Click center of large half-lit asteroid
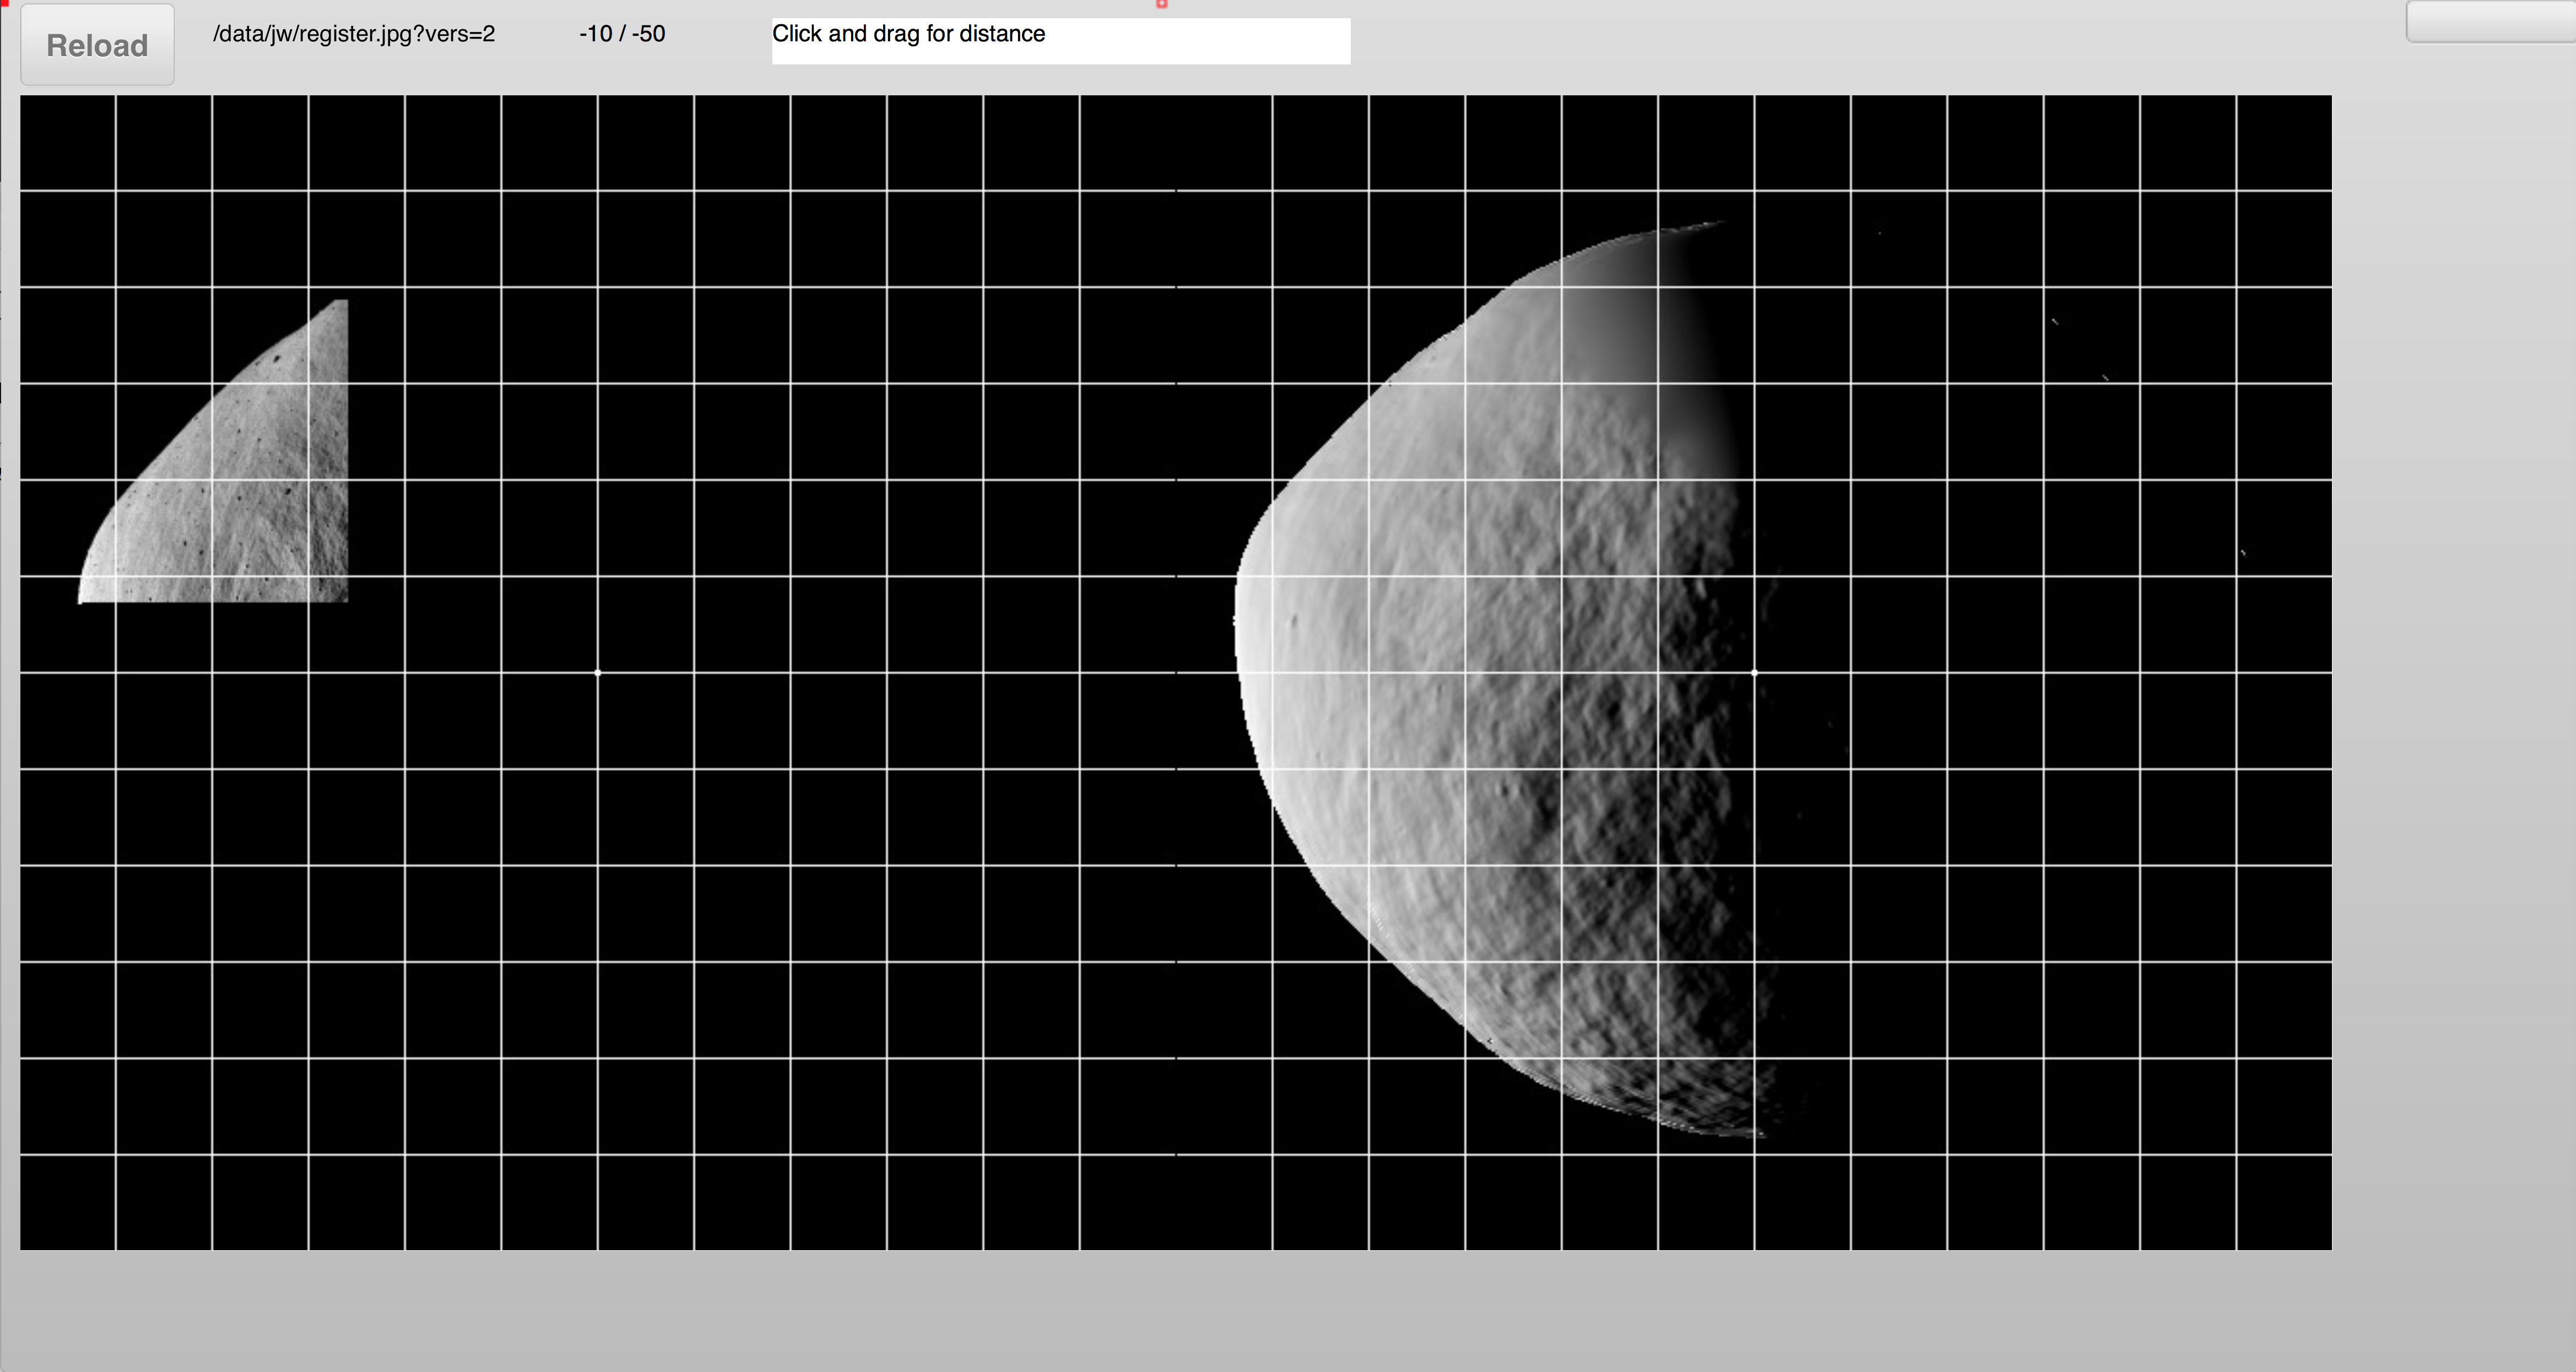The height and width of the screenshot is (1372, 2576). [1500, 680]
